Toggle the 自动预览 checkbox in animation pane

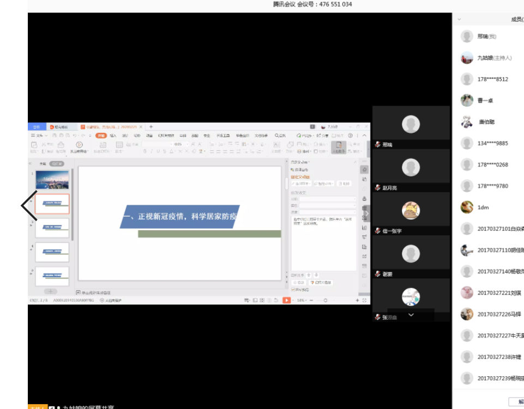point(293,290)
